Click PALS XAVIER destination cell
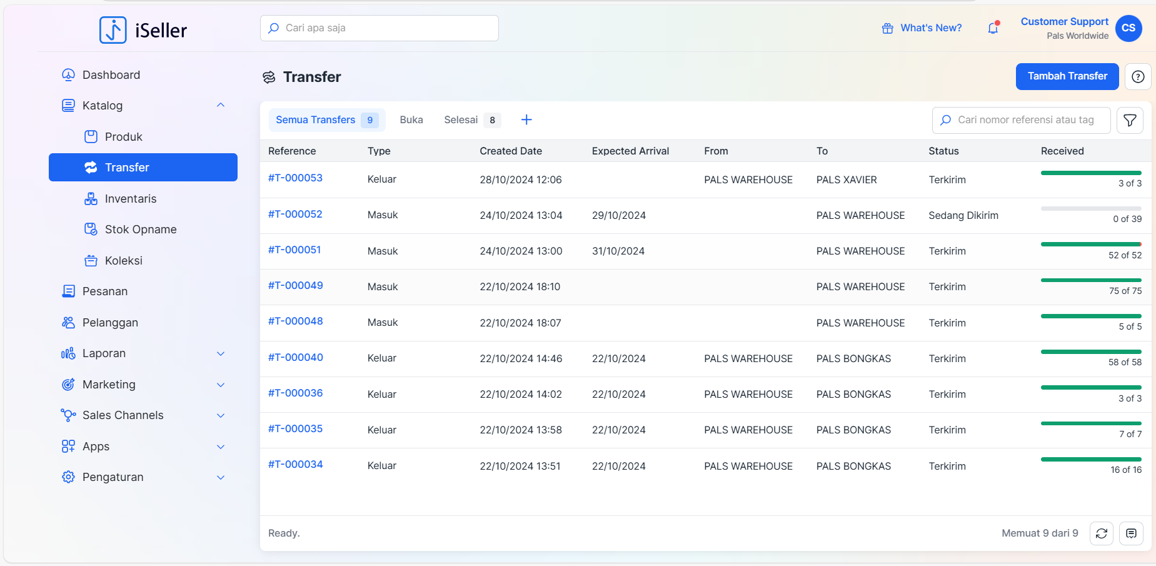The height and width of the screenshot is (566, 1156). click(847, 180)
